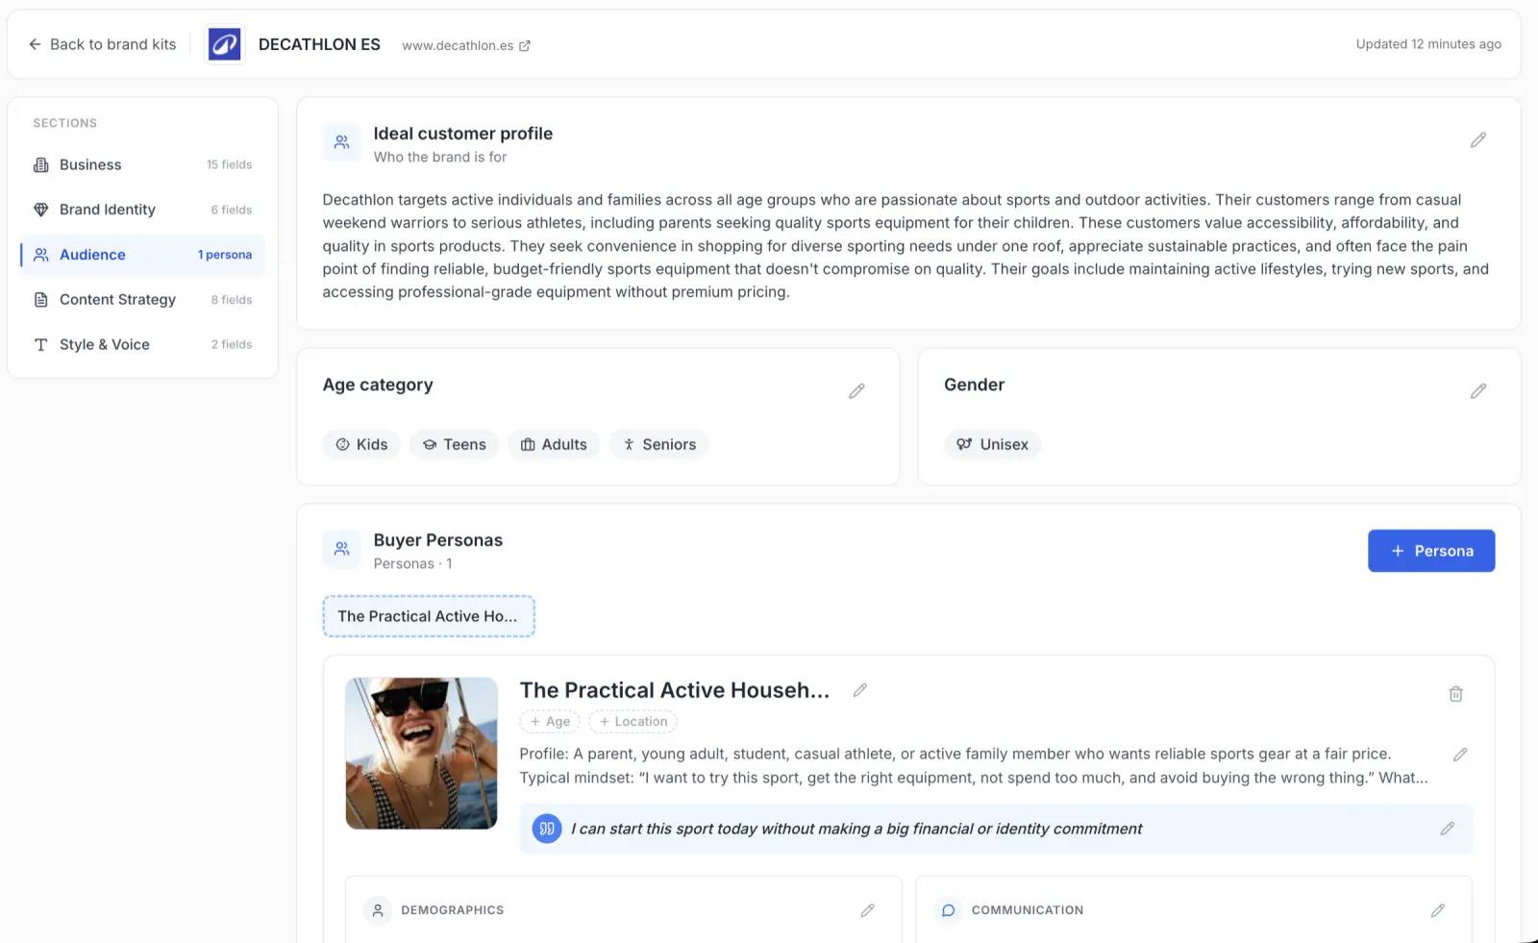Click the '15 fields' label
1538x943 pixels.
coord(230,164)
